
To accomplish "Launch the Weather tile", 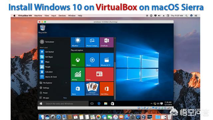I will (78, 42).
